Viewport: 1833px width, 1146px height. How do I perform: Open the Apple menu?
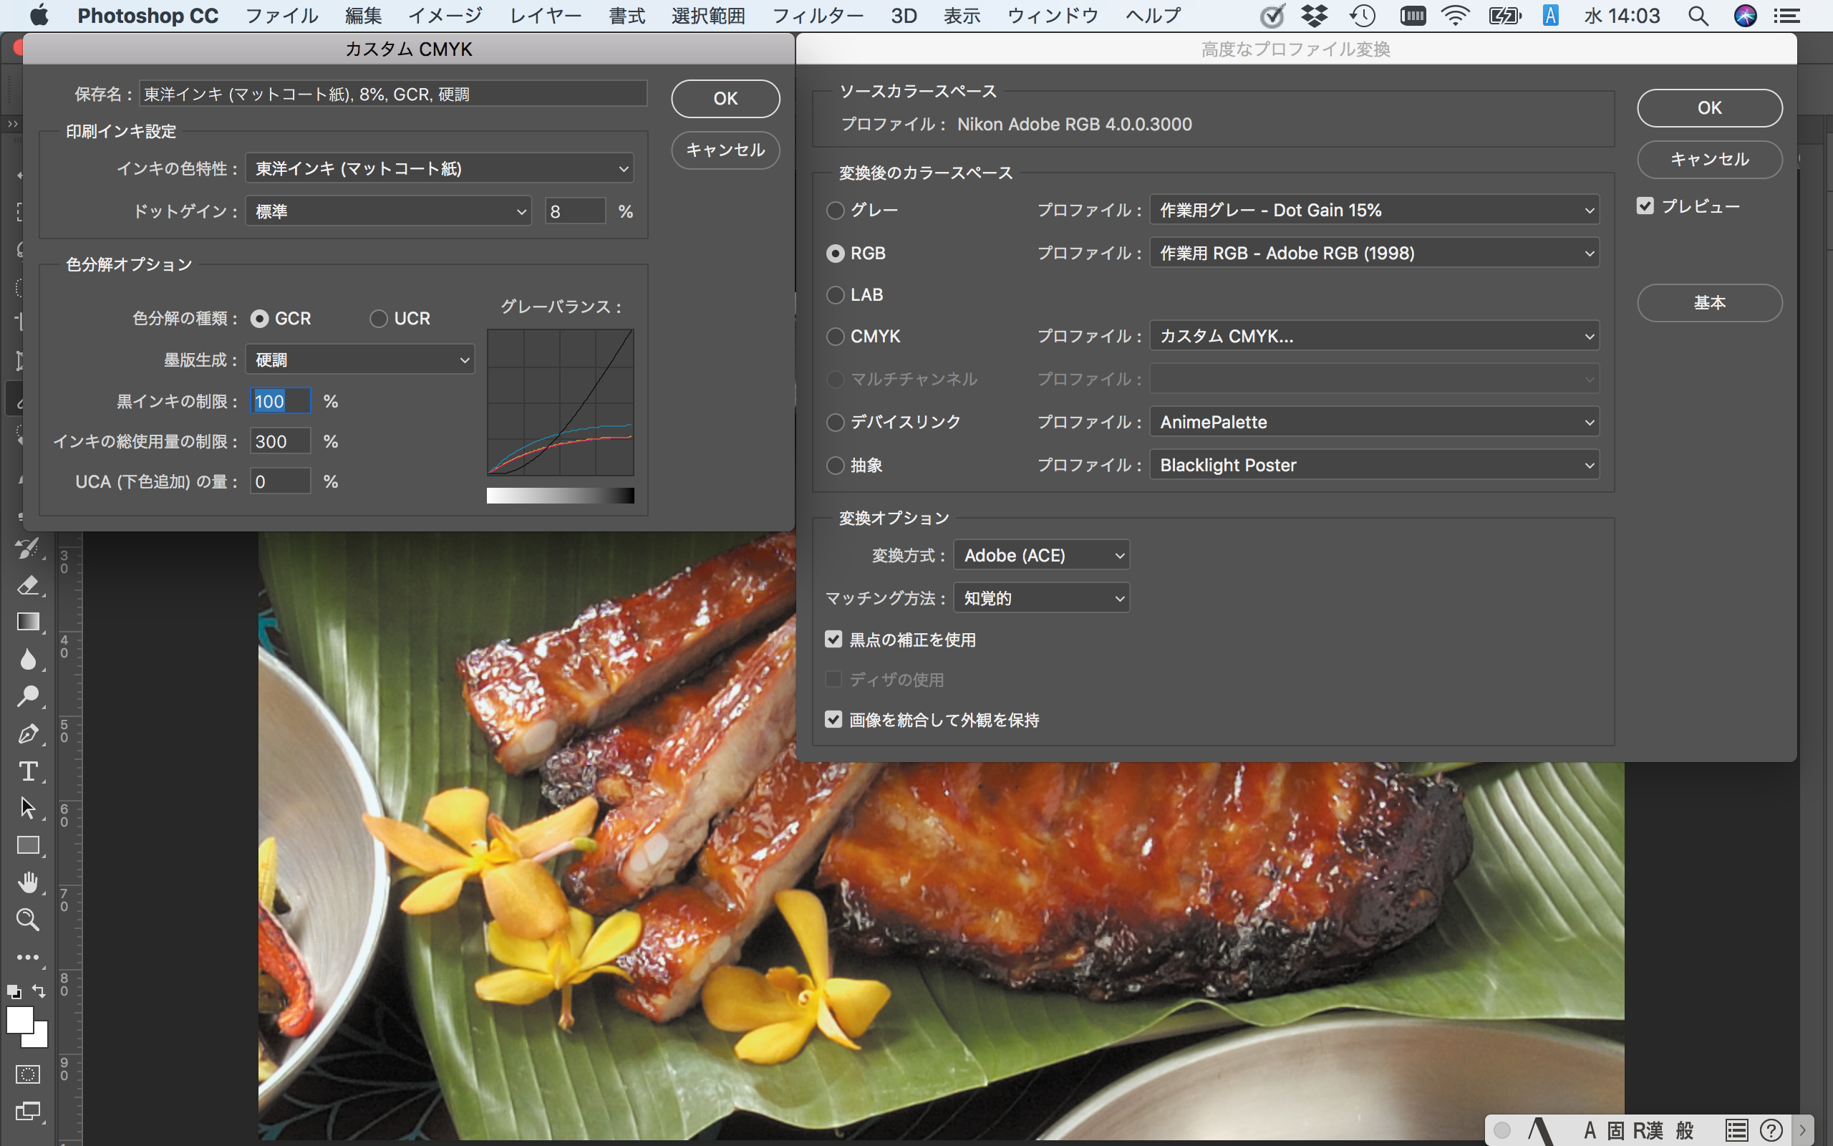pos(39,14)
